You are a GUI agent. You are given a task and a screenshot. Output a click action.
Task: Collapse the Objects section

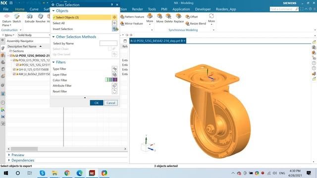(x=53, y=11)
